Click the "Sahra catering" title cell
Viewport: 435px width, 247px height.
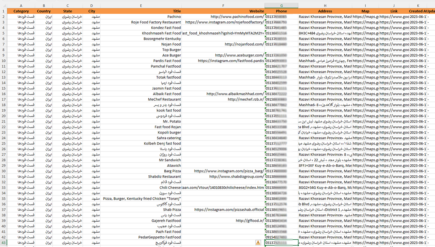coord(141,138)
